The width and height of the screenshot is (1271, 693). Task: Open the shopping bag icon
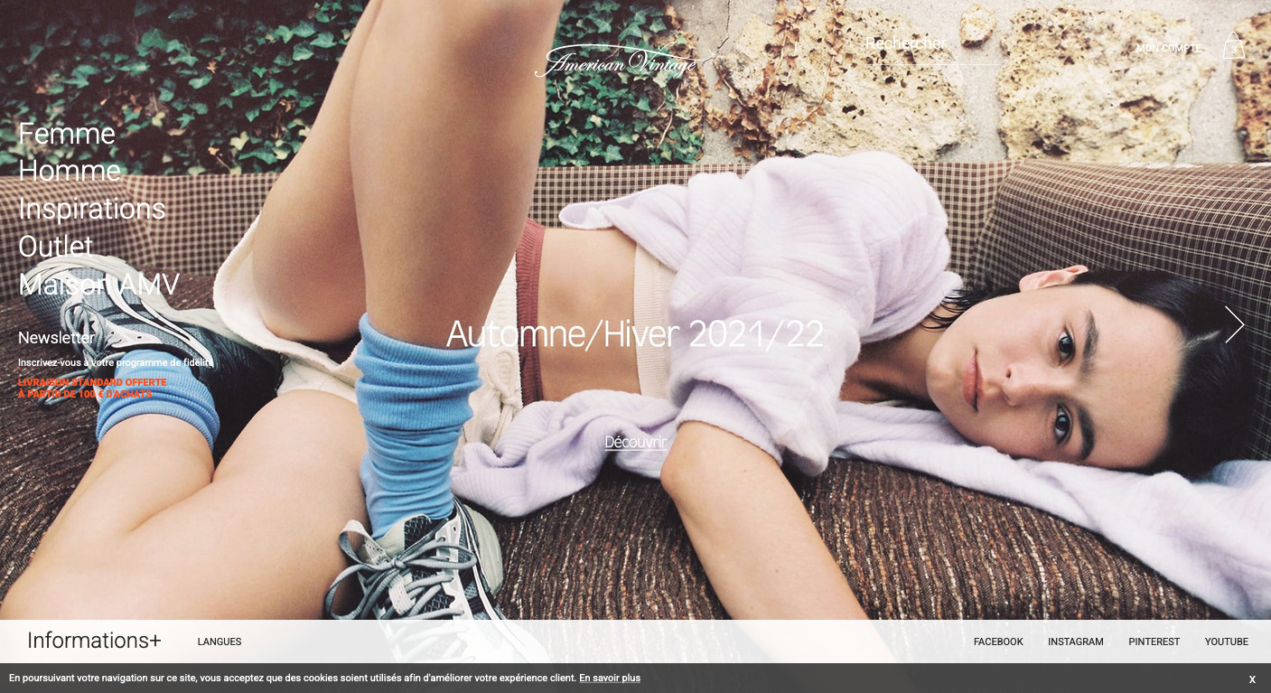click(1233, 46)
